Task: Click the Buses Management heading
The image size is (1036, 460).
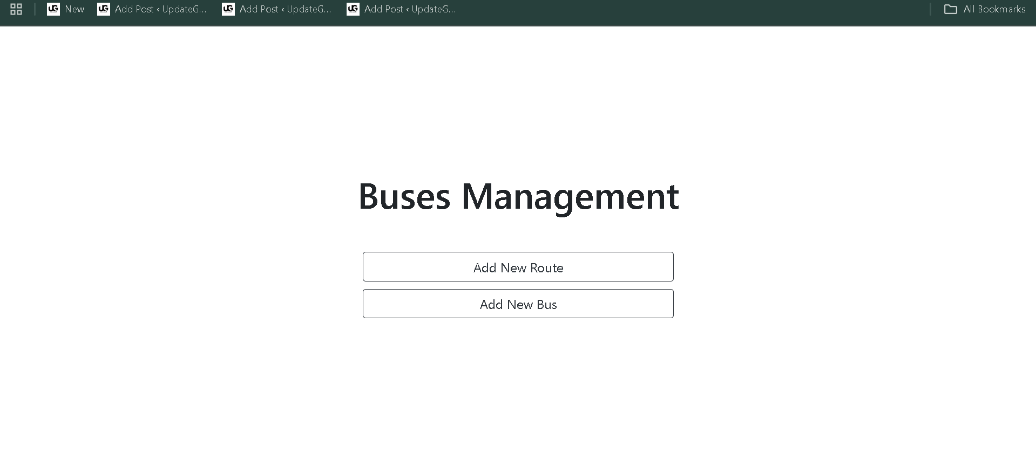Action: 518,196
